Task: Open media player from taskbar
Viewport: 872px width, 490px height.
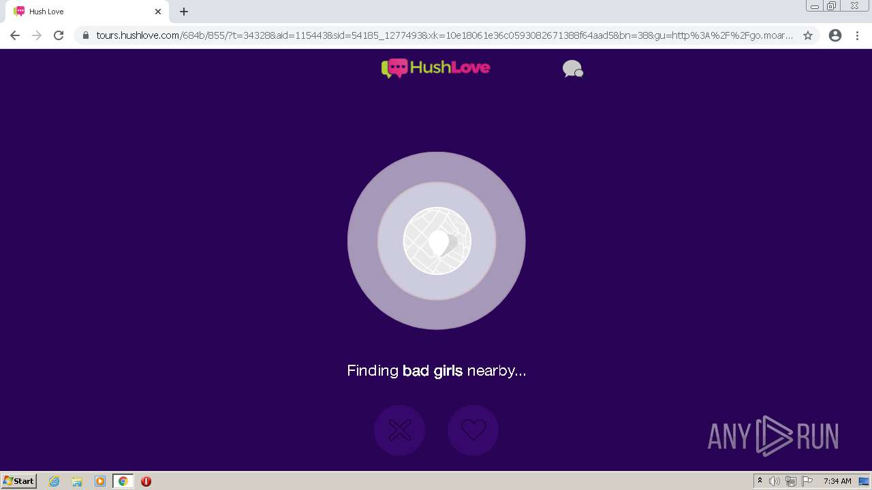Action: (100, 481)
